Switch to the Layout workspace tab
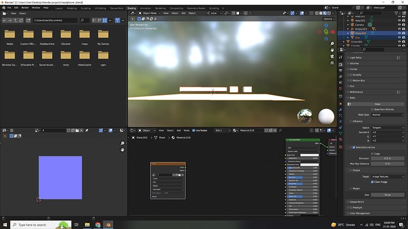This screenshot has height=229, width=408. coord(59,8)
